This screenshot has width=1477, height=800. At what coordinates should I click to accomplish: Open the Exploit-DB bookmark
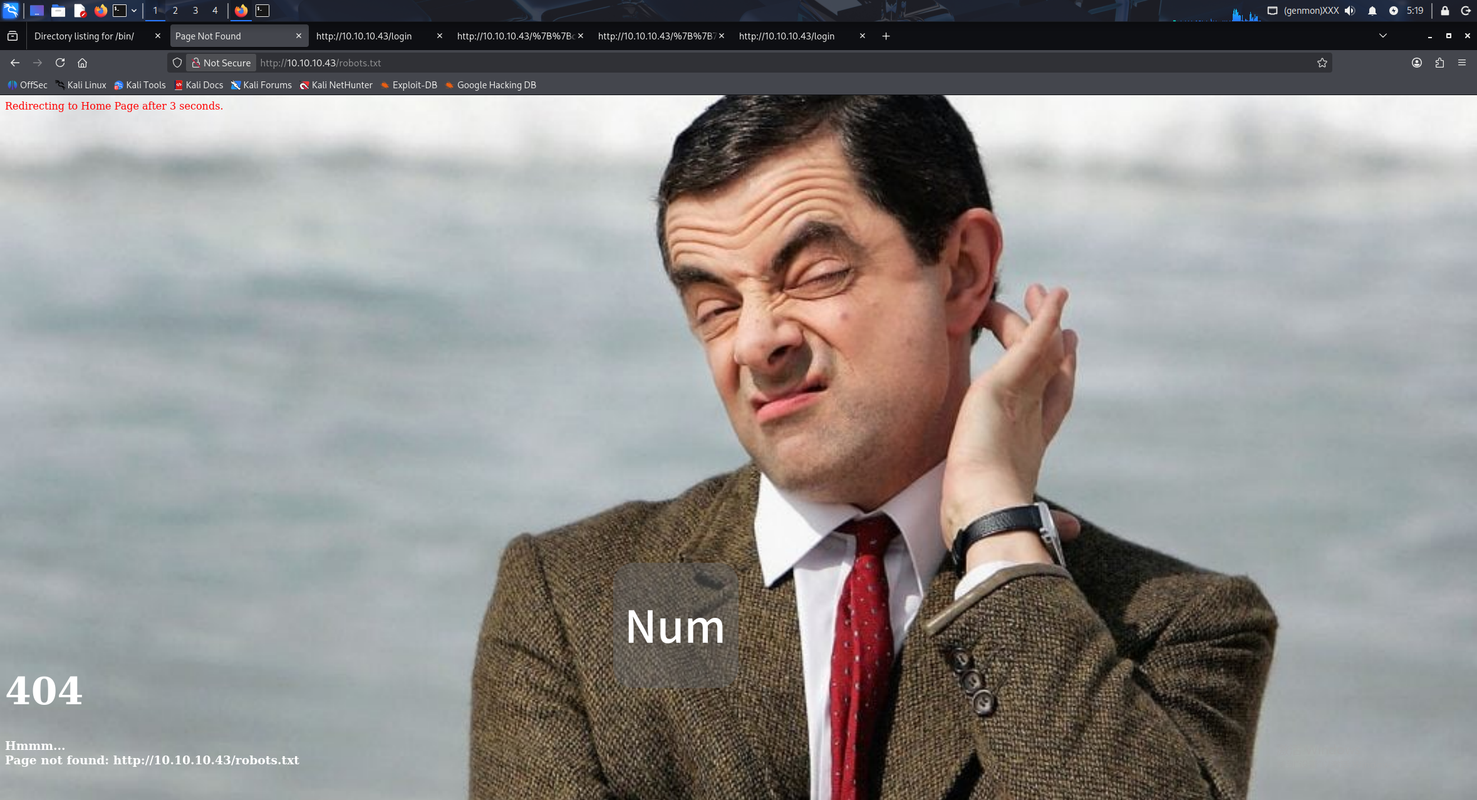(408, 85)
